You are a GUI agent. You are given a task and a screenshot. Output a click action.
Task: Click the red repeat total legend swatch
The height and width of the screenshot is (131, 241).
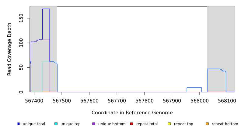[x=131, y=124]
